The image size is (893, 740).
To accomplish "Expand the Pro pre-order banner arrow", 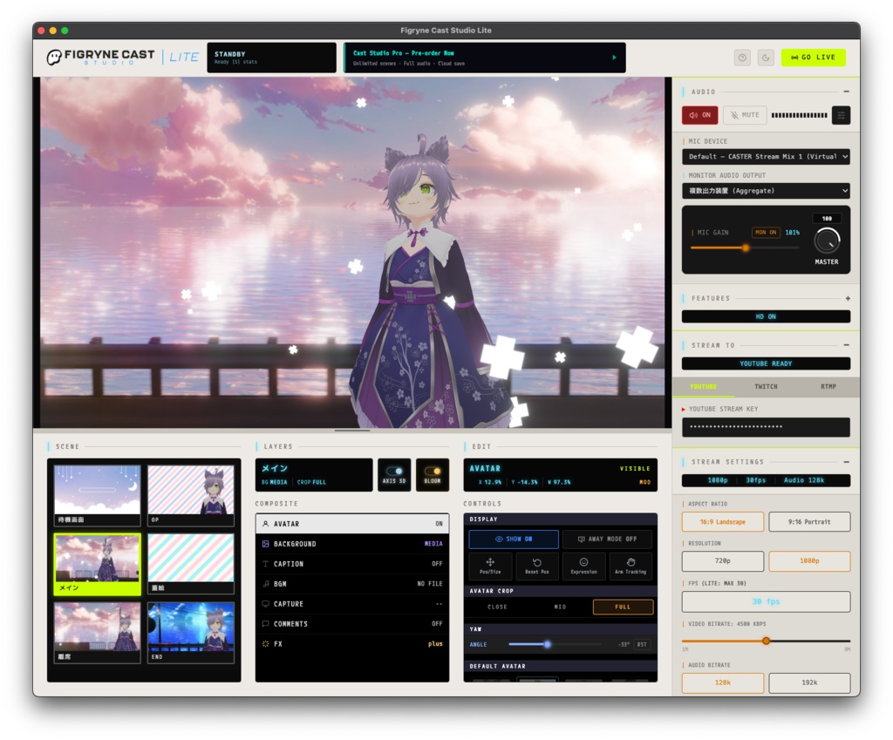I will pyautogui.click(x=614, y=58).
